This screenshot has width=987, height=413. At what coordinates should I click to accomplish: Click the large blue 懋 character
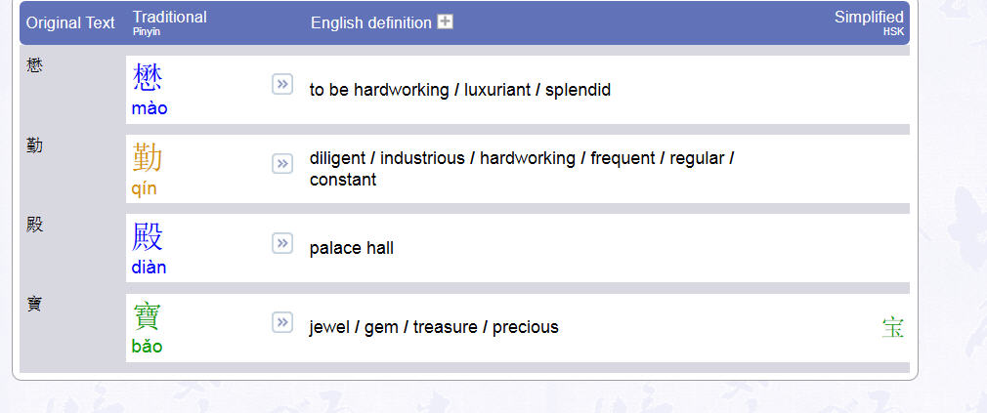pyautogui.click(x=148, y=78)
